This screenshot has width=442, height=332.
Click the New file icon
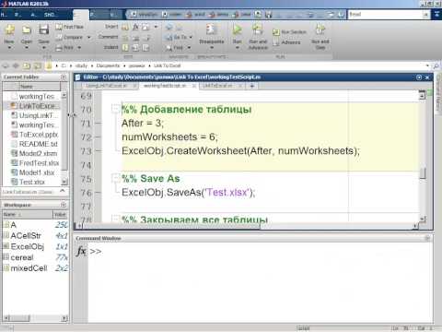tap(9, 30)
